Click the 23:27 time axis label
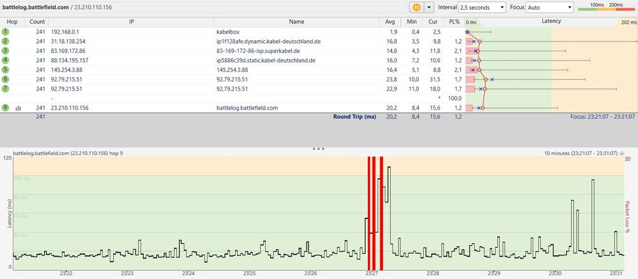This screenshot has width=638, height=279. click(372, 275)
